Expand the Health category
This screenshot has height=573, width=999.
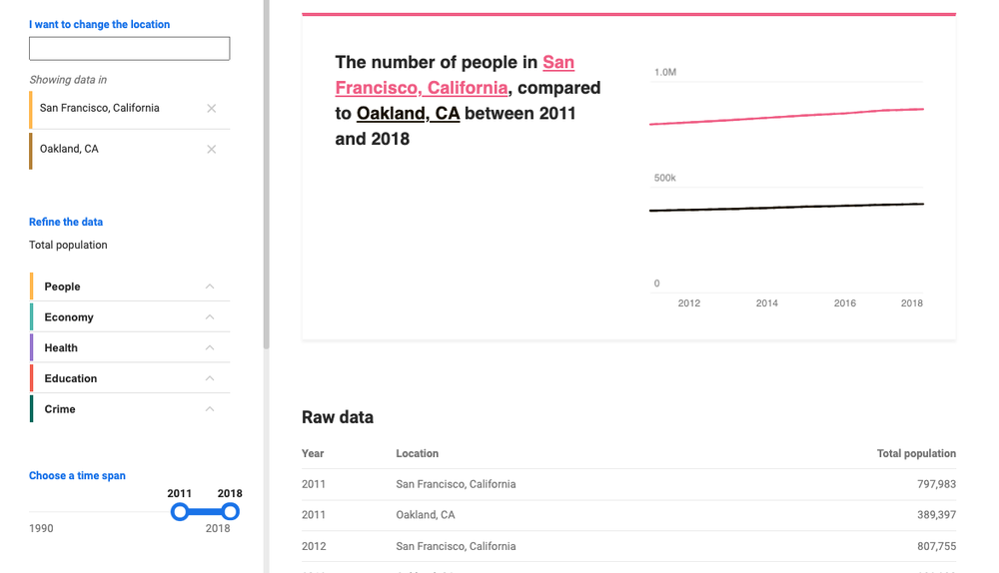[x=210, y=348]
